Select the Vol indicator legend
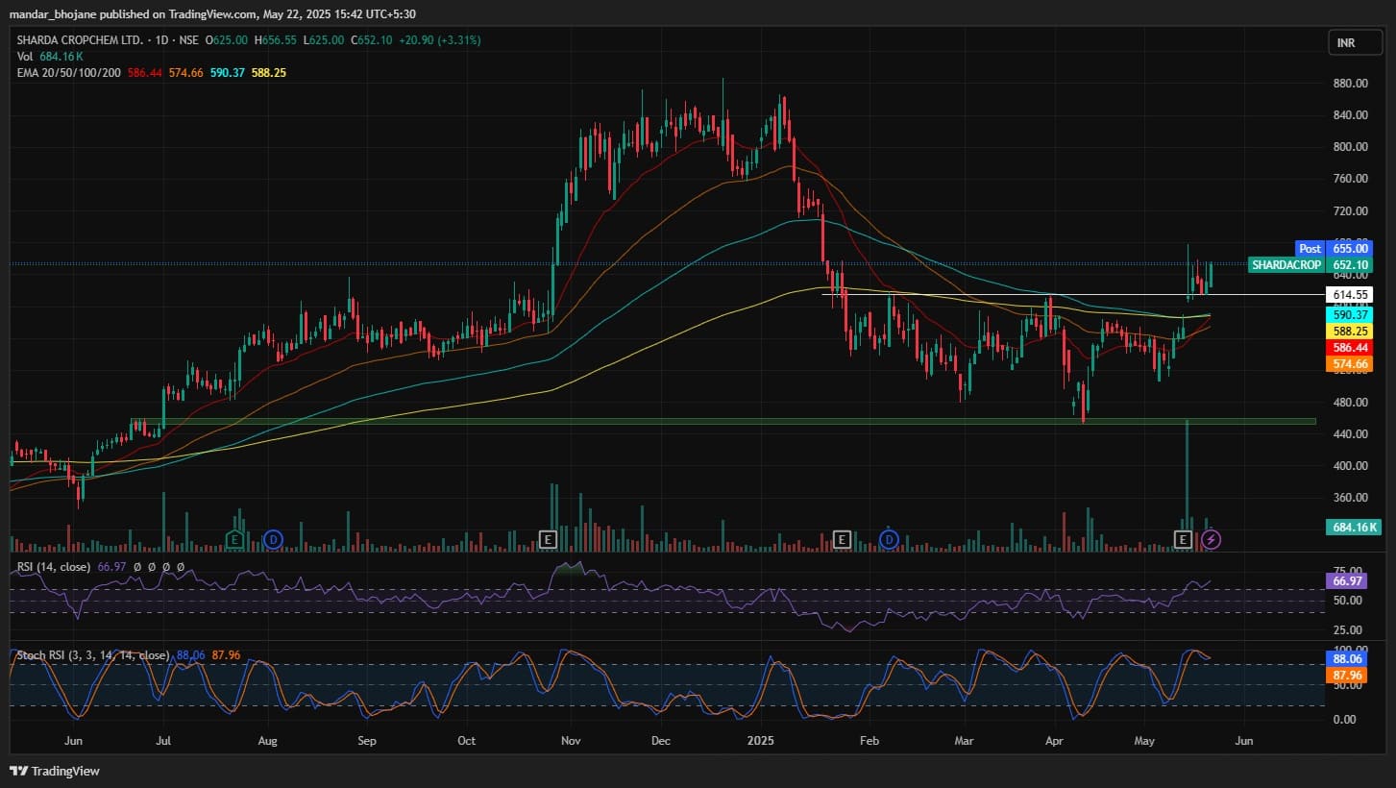Image resolution: width=1396 pixels, height=788 pixels. pyautogui.click(x=25, y=57)
